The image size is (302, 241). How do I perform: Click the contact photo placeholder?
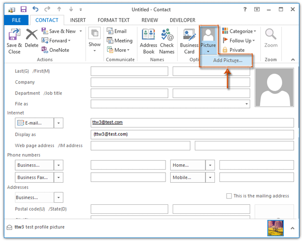pyautogui.click(x=274, y=87)
